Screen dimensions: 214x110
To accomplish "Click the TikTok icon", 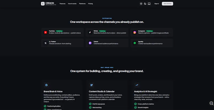I will click(90, 32).
